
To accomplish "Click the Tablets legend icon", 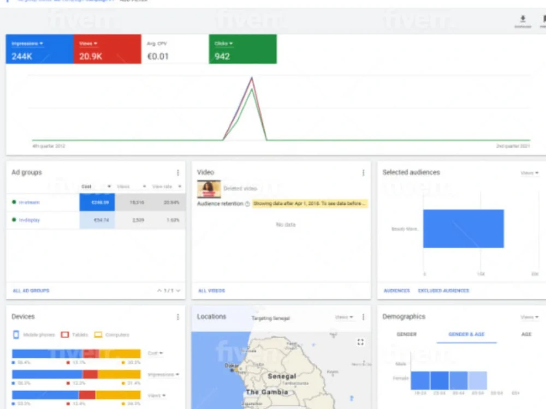I will pos(65,335).
